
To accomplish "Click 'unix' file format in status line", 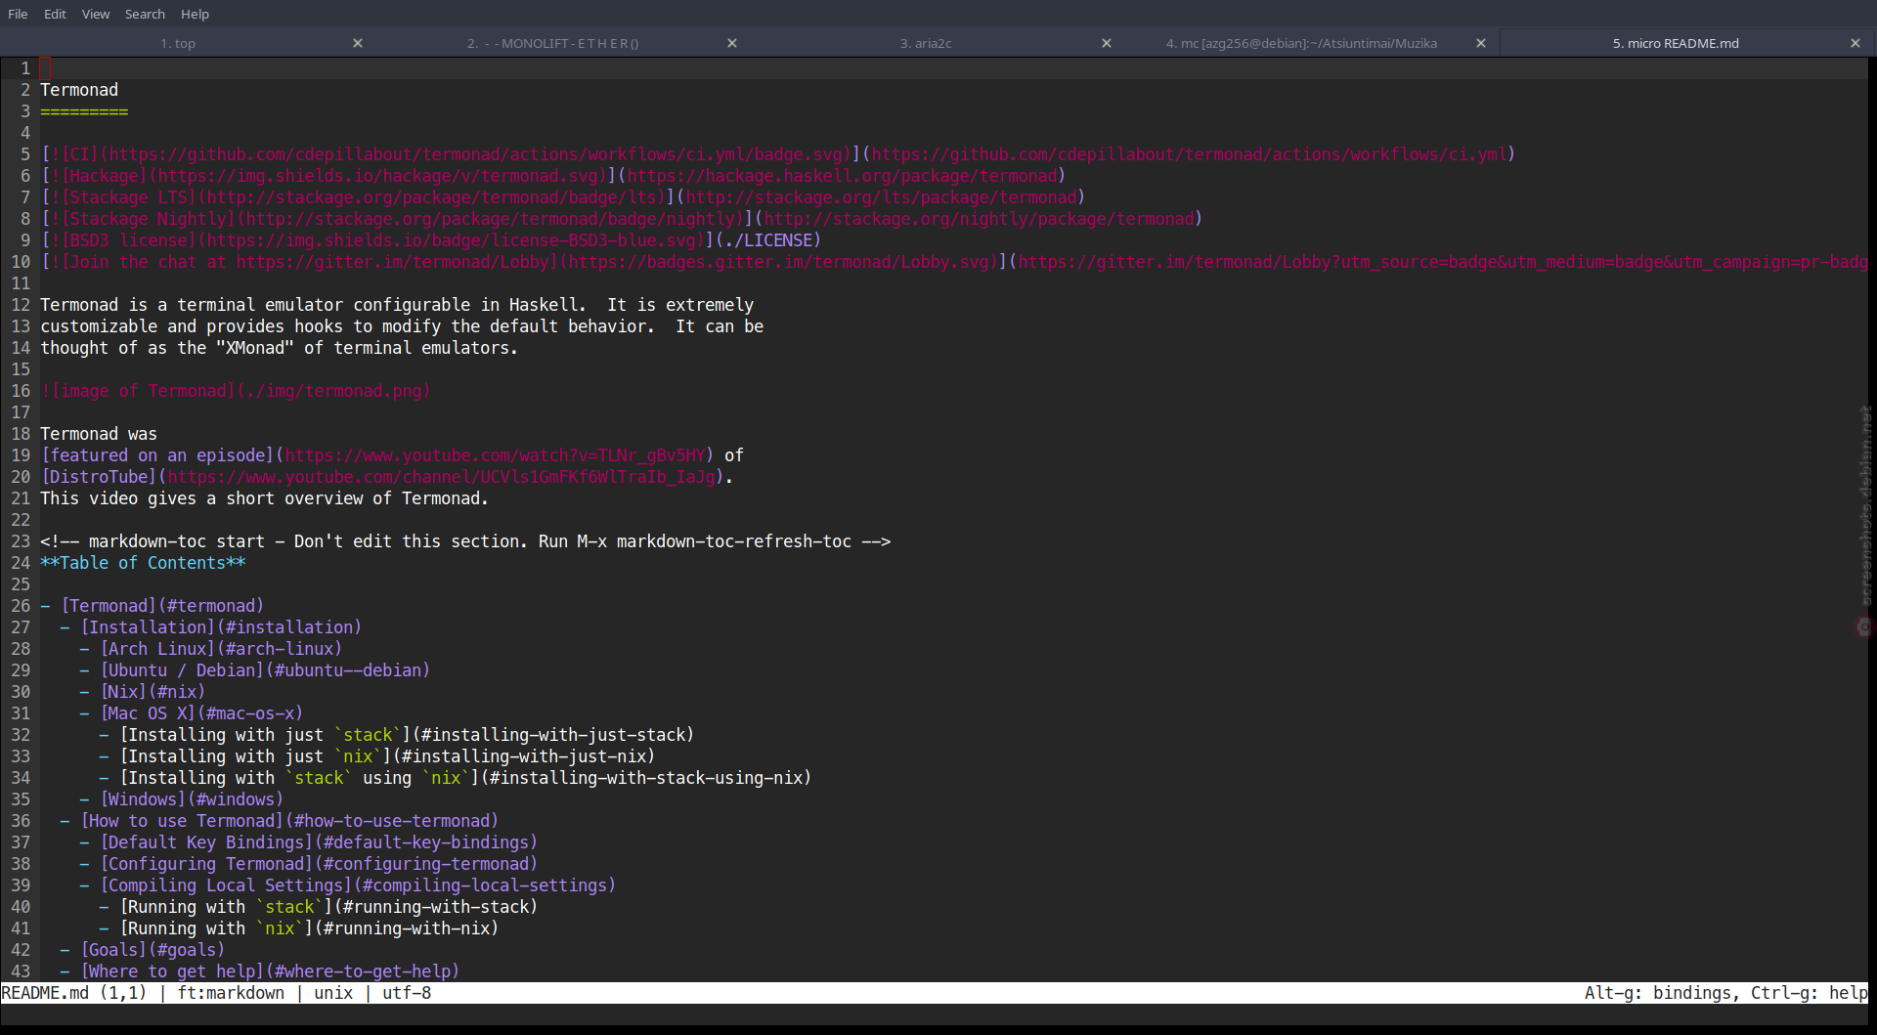I will (333, 993).
